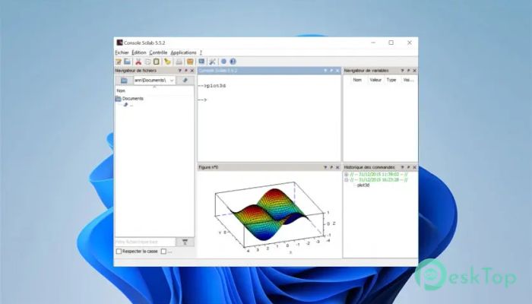This screenshot has height=304, width=532.
Task: Click the Nom header in file browser
Action: (x=121, y=91)
